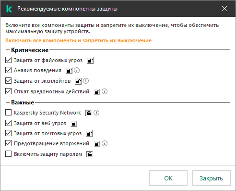Show info for Защита от эксплойтов
The width and height of the screenshot is (236, 191).
(86, 81)
